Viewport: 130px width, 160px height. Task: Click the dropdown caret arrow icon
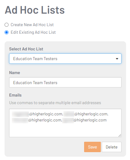pyautogui.click(x=117, y=59)
